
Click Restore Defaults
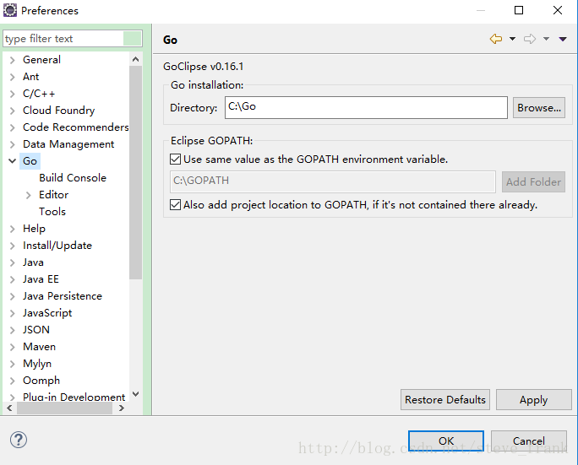[445, 399]
